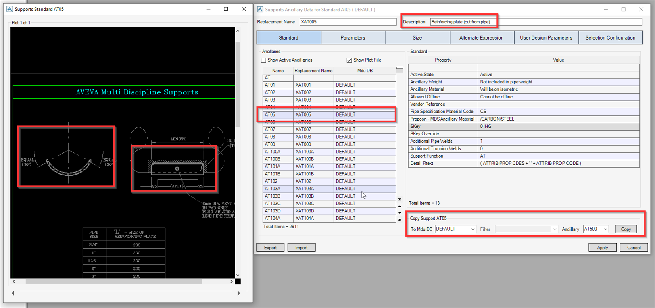Select the XAT100B replacement name cell
The height and width of the screenshot is (308, 655).
313,159
